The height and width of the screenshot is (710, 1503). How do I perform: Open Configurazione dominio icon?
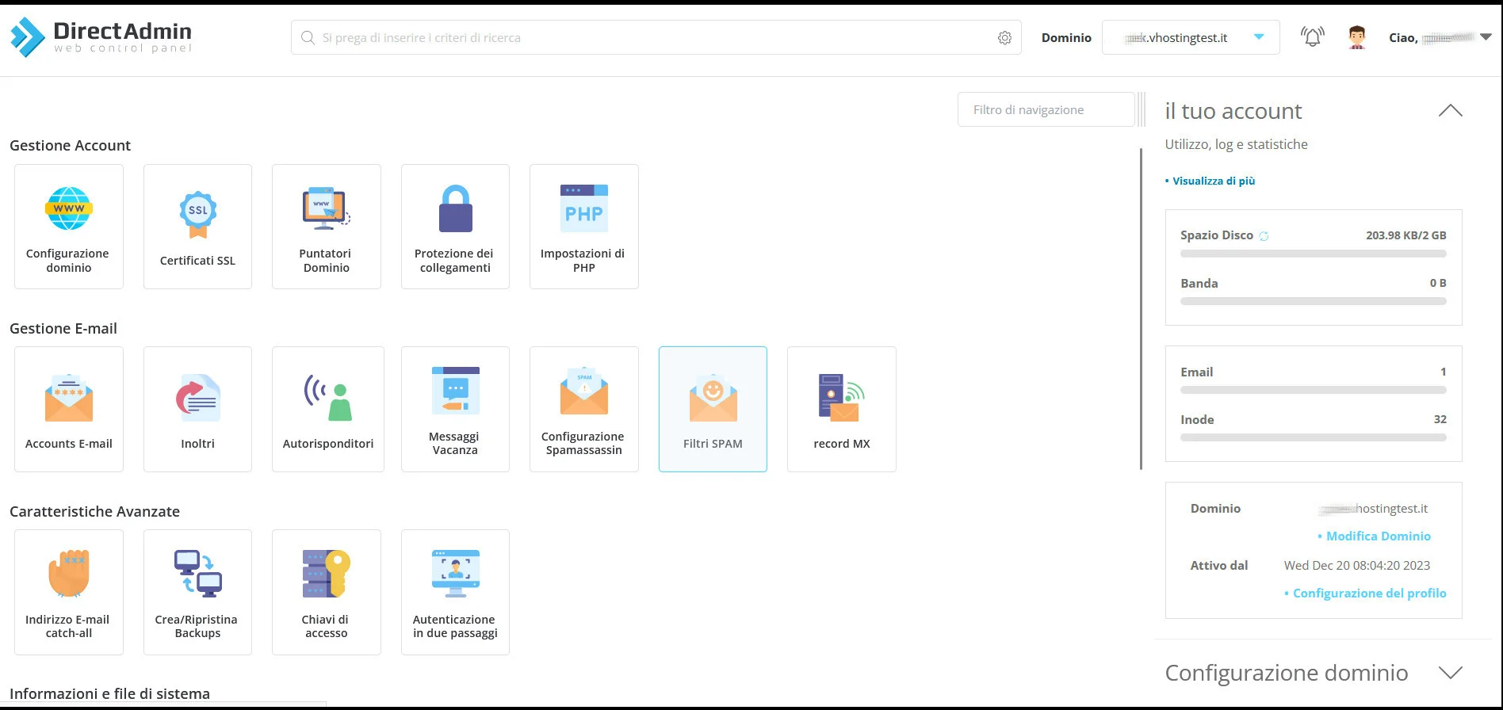coord(69,208)
